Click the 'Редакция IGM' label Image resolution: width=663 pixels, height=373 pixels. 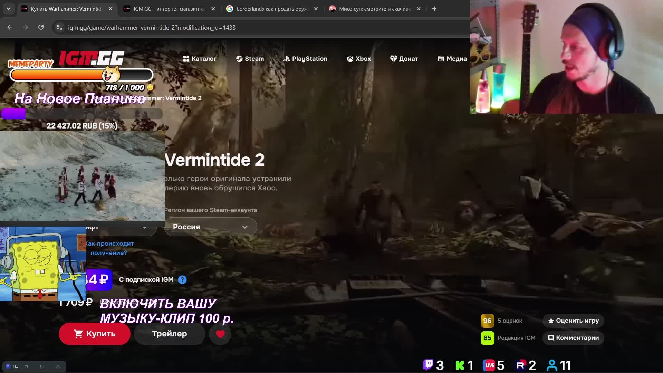(x=517, y=338)
